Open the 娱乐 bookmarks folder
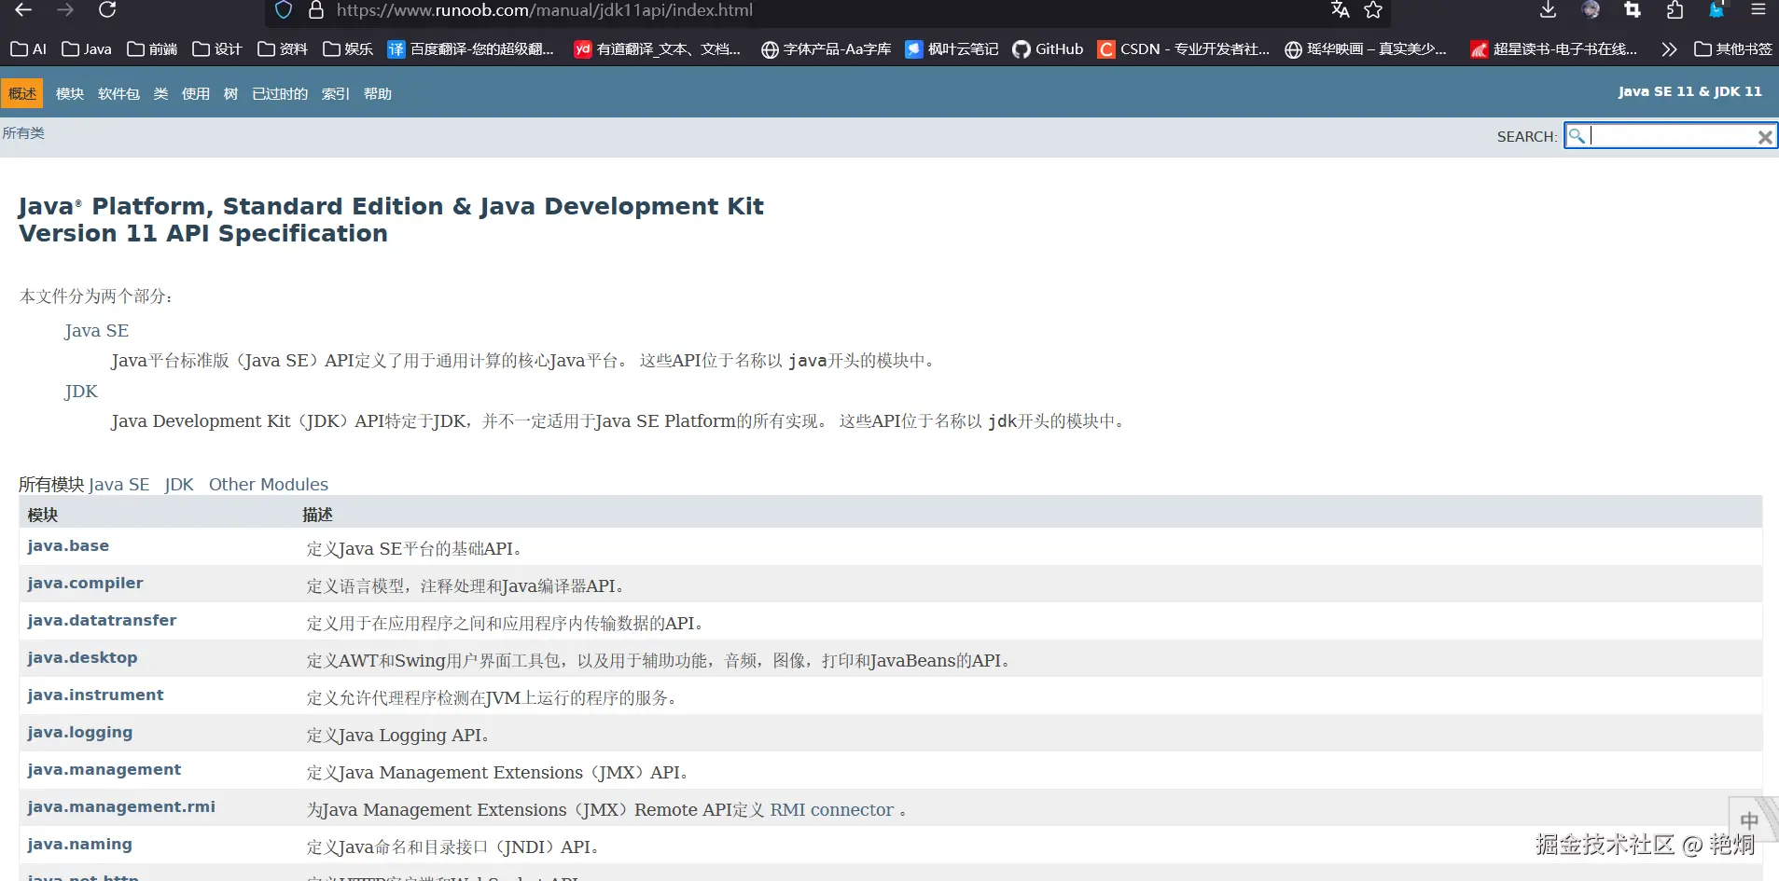The image size is (1779, 881). [x=348, y=49]
